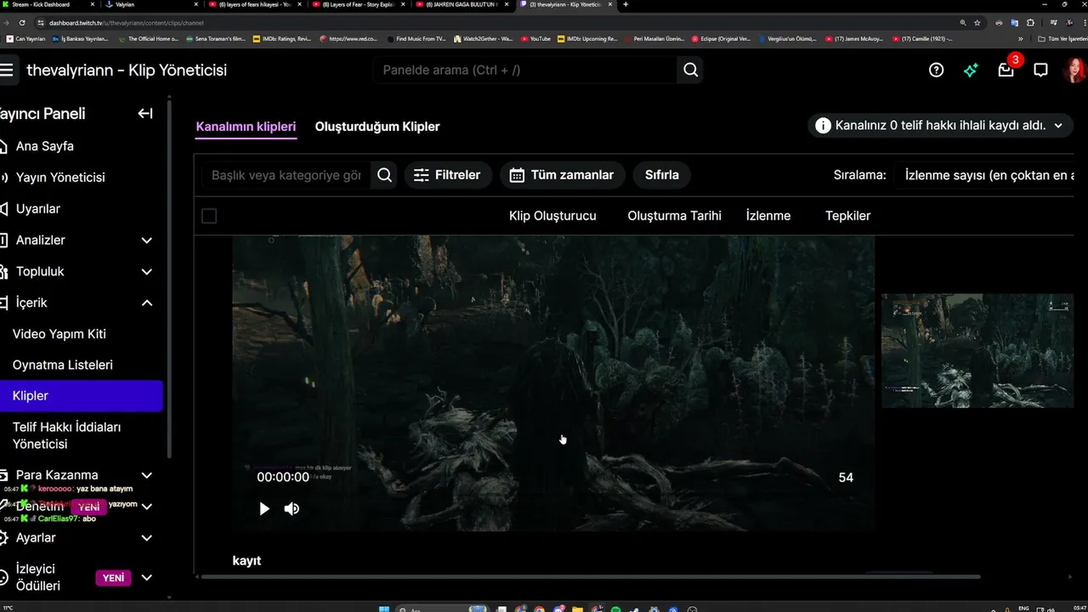Open the Tüm zamanlar date dropdown
Screen dimensions: 1088x612
[x=562, y=175]
